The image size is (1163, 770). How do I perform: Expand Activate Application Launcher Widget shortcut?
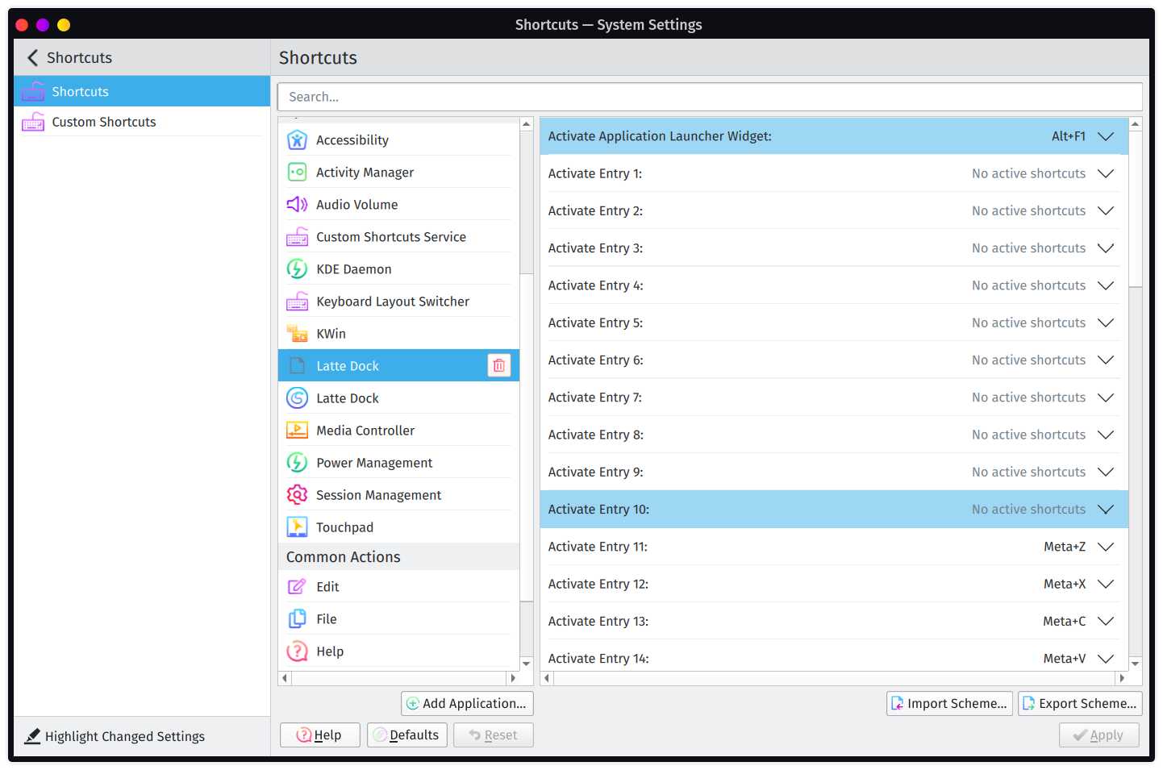1106,136
